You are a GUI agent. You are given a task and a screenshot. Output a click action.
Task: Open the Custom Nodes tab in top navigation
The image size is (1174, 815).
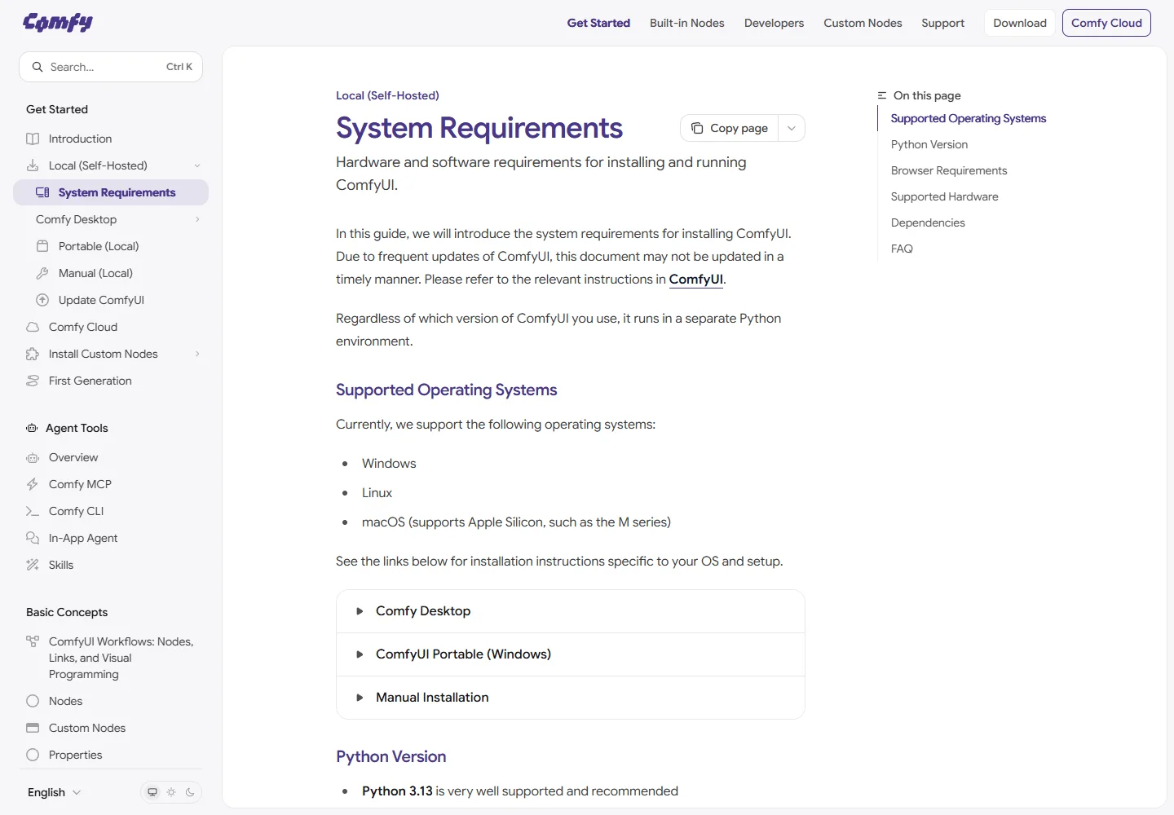[863, 23]
